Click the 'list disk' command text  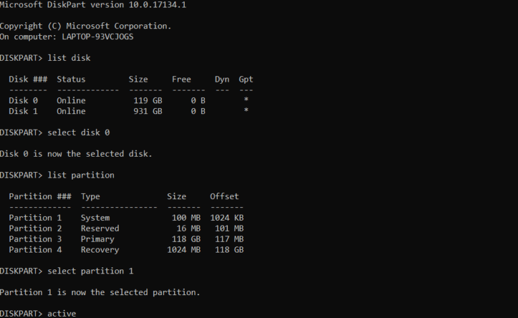[x=69, y=58]
